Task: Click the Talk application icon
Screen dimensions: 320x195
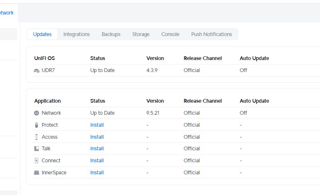Action: 37,149
